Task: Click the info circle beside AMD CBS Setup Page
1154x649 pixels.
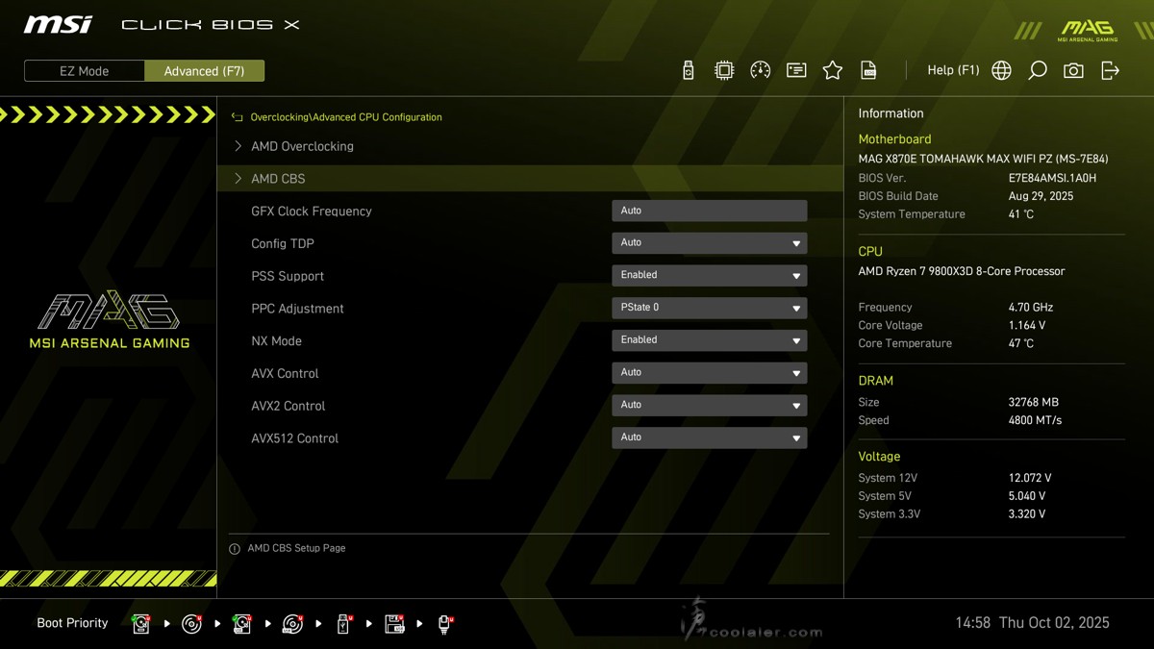Action: click(235, 549)
